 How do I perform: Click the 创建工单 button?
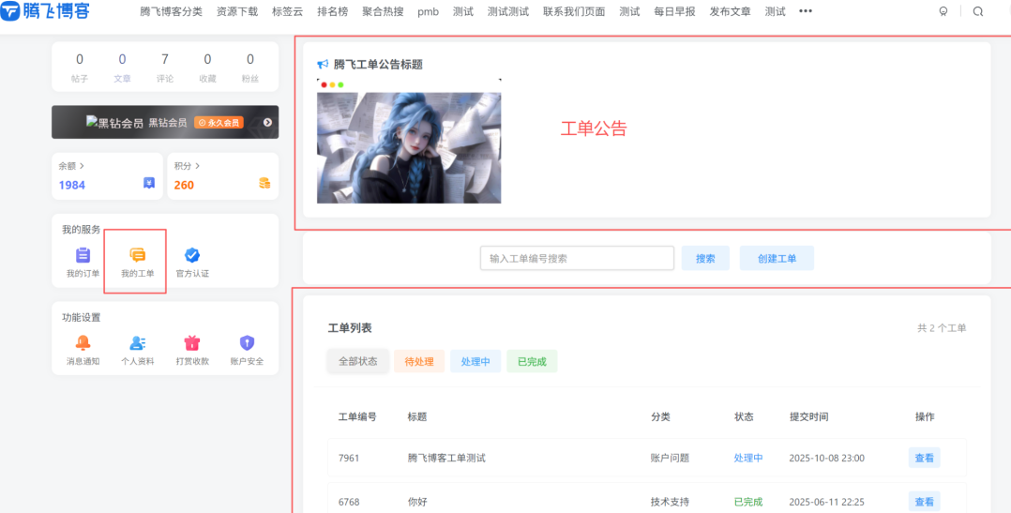pyautogui.click(x=777, y=259)
